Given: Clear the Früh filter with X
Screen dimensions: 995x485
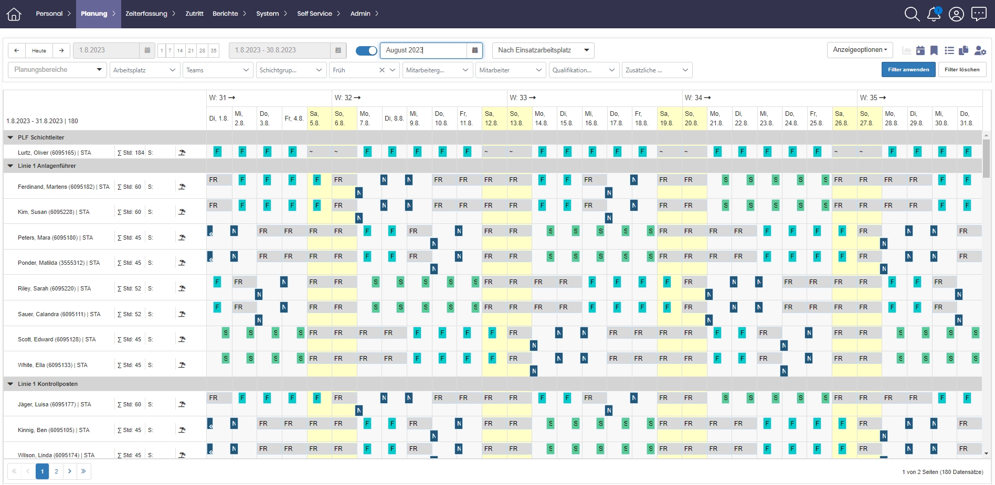Looking at the screenshot, I should [382, 70].
